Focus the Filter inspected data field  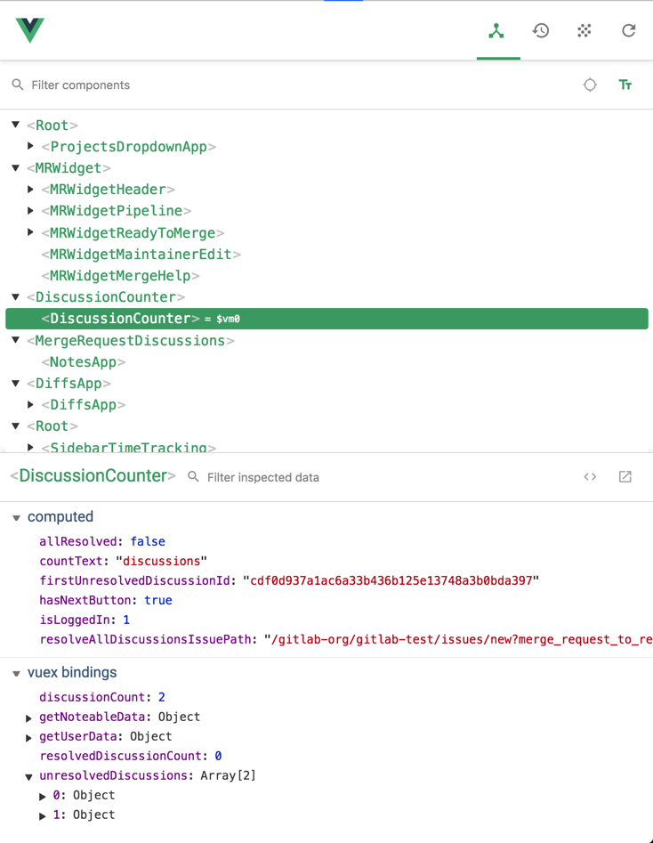[356, 477]
